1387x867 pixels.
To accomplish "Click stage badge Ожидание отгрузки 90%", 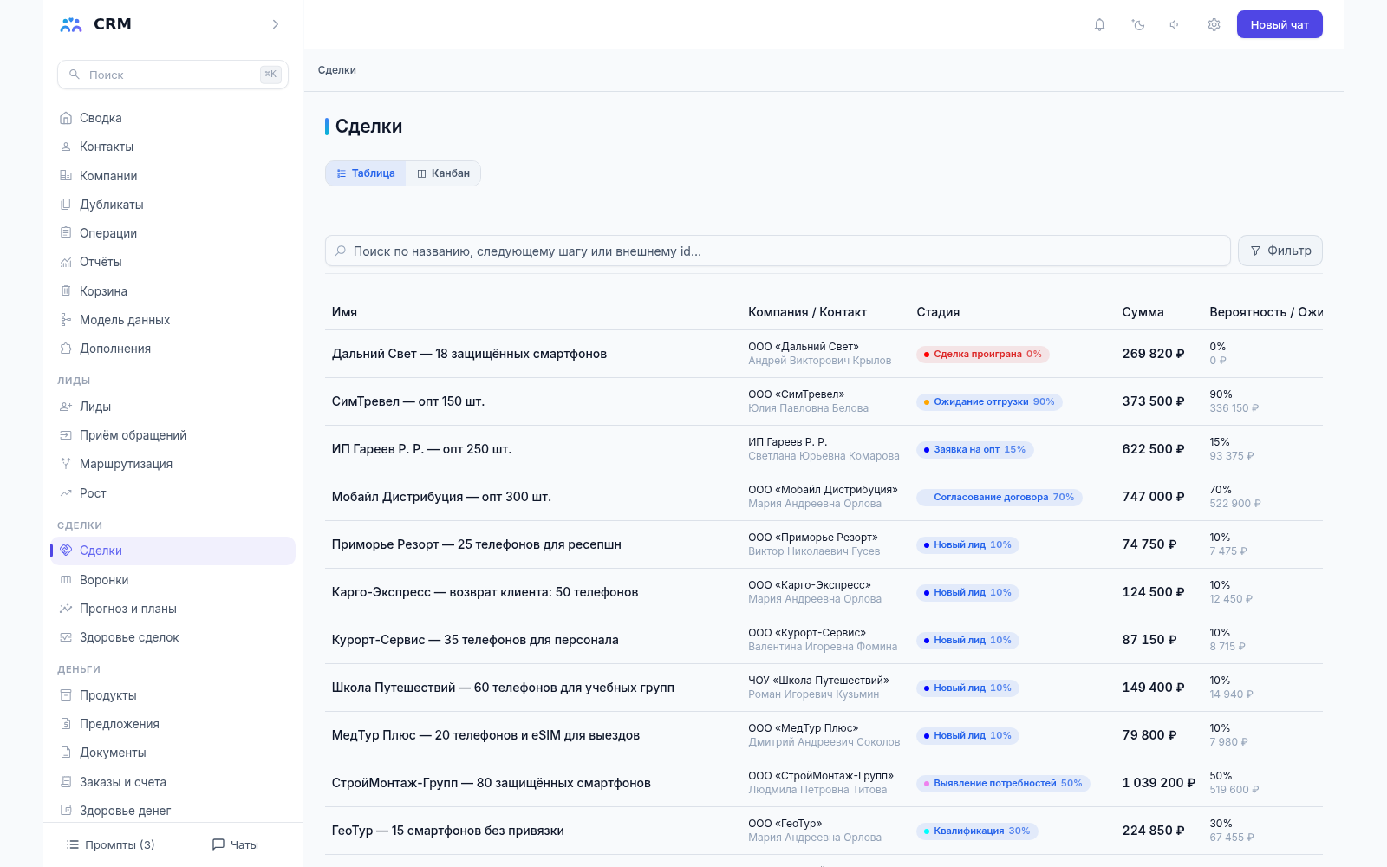I will click(x=989, y=401).
